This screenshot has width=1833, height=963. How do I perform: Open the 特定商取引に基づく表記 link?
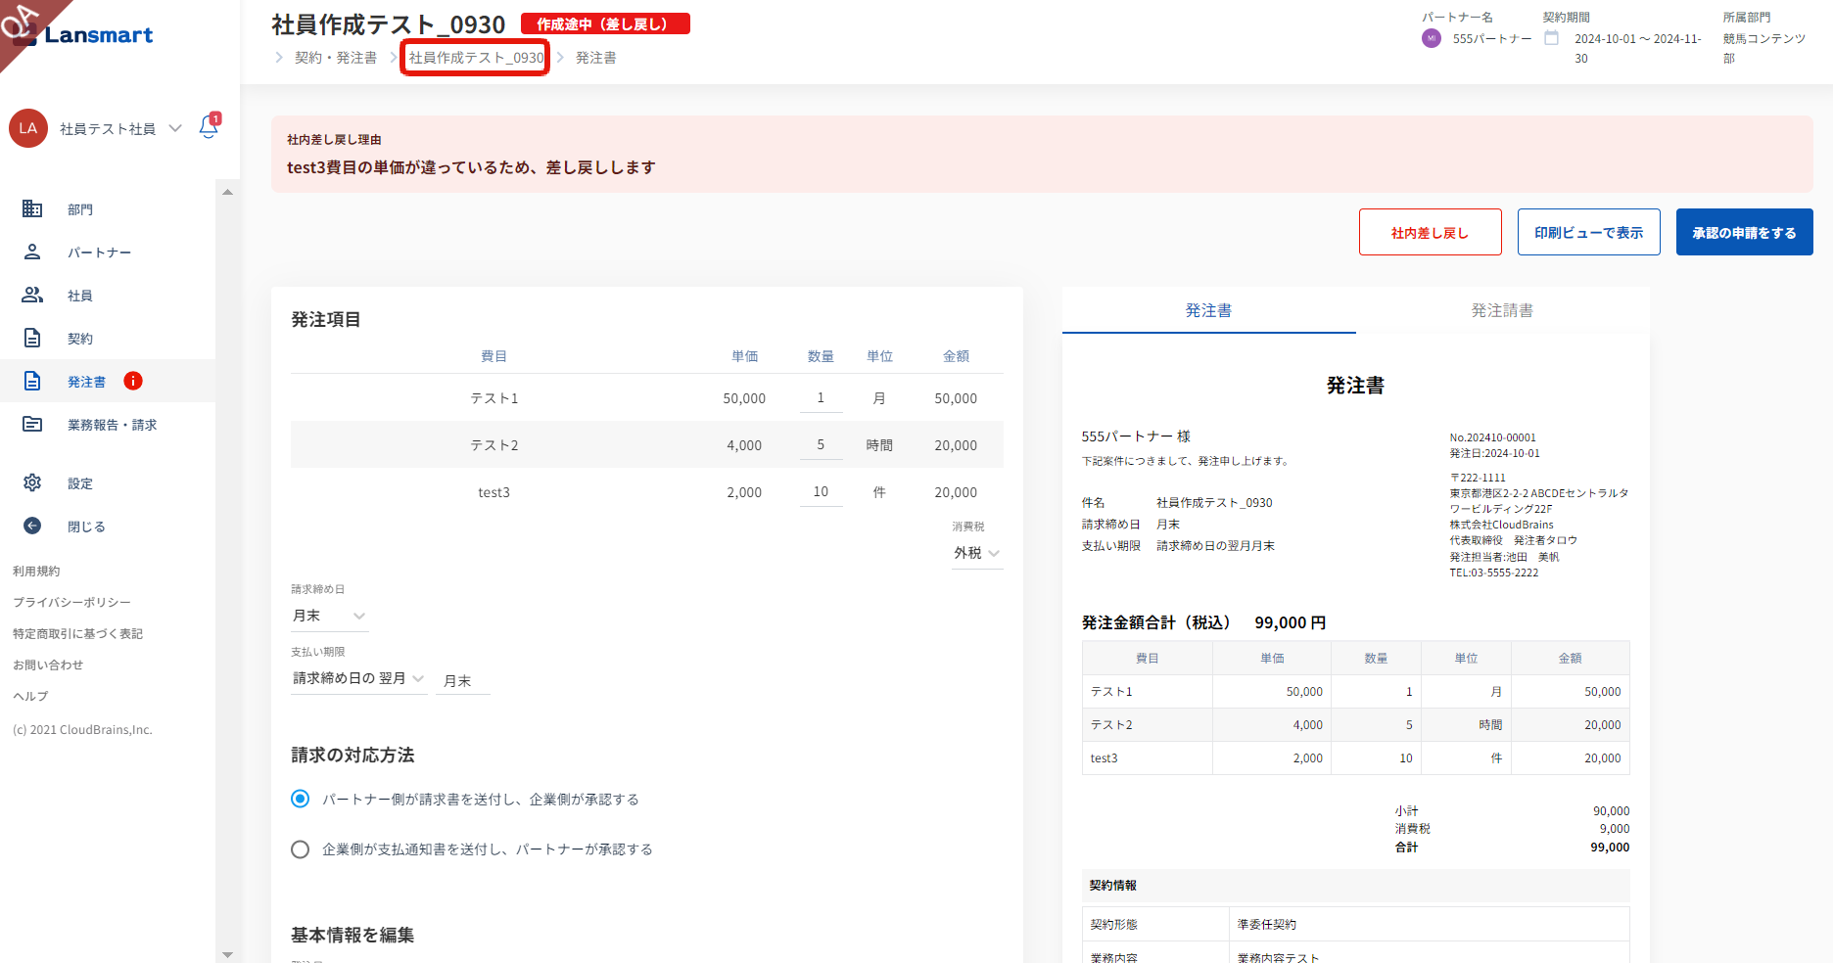[x=77, y=633]
